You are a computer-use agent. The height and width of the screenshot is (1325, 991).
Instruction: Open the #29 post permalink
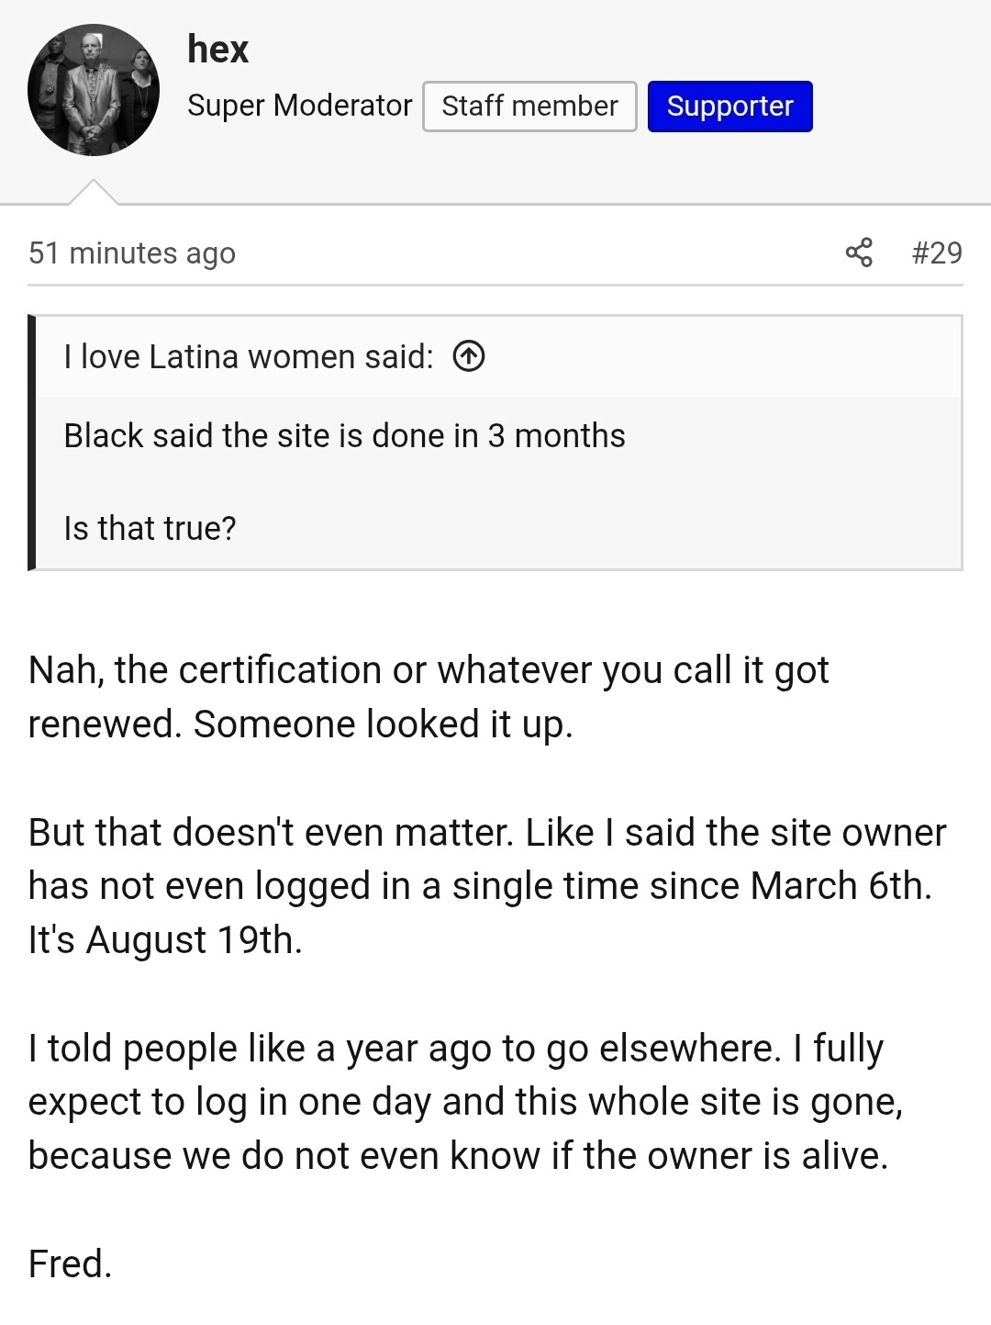point(937,253)
